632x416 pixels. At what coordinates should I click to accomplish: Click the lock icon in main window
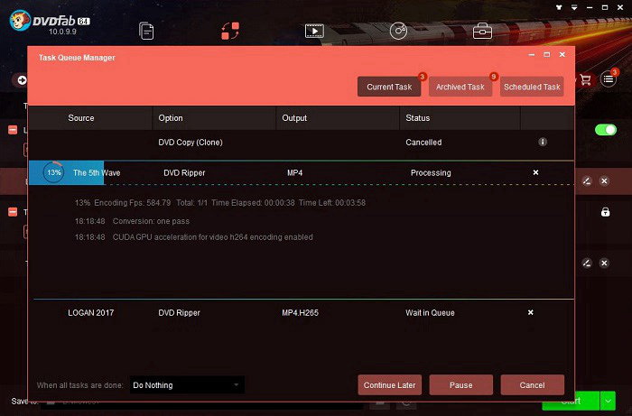point(605,212)
